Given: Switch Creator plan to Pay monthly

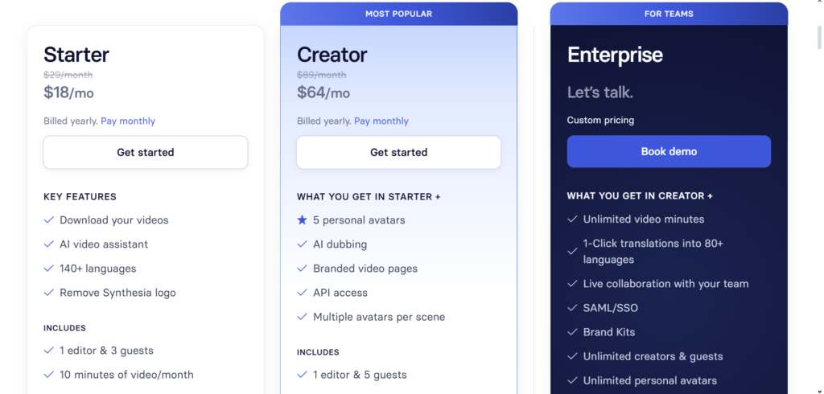Looking at the screenshot, I should [x=381, y=121].
